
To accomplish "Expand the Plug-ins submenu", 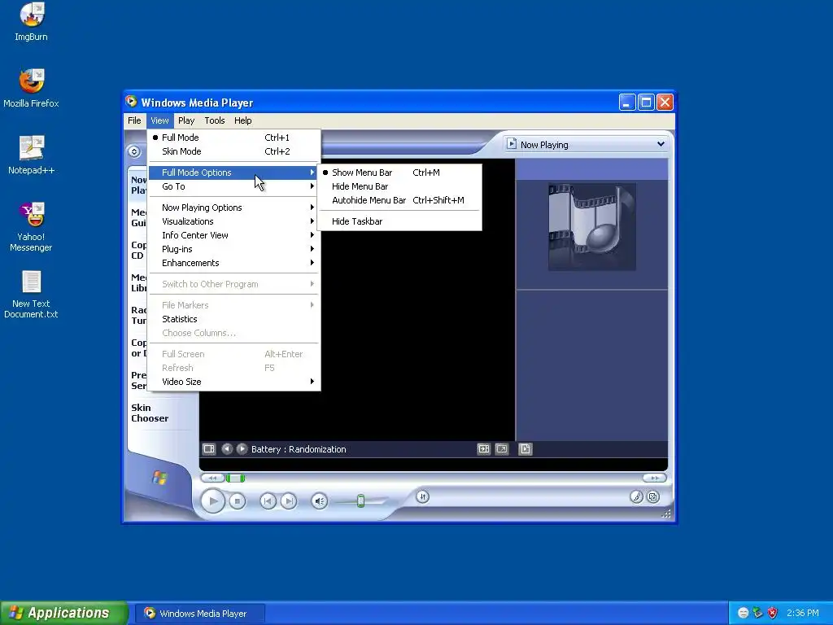I will click(x=233, y=249).
